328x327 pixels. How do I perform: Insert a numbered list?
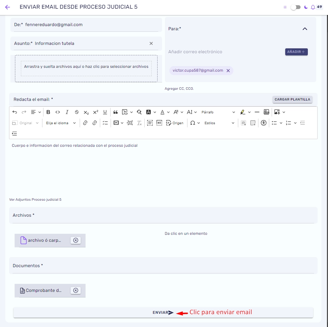point(288,123)
